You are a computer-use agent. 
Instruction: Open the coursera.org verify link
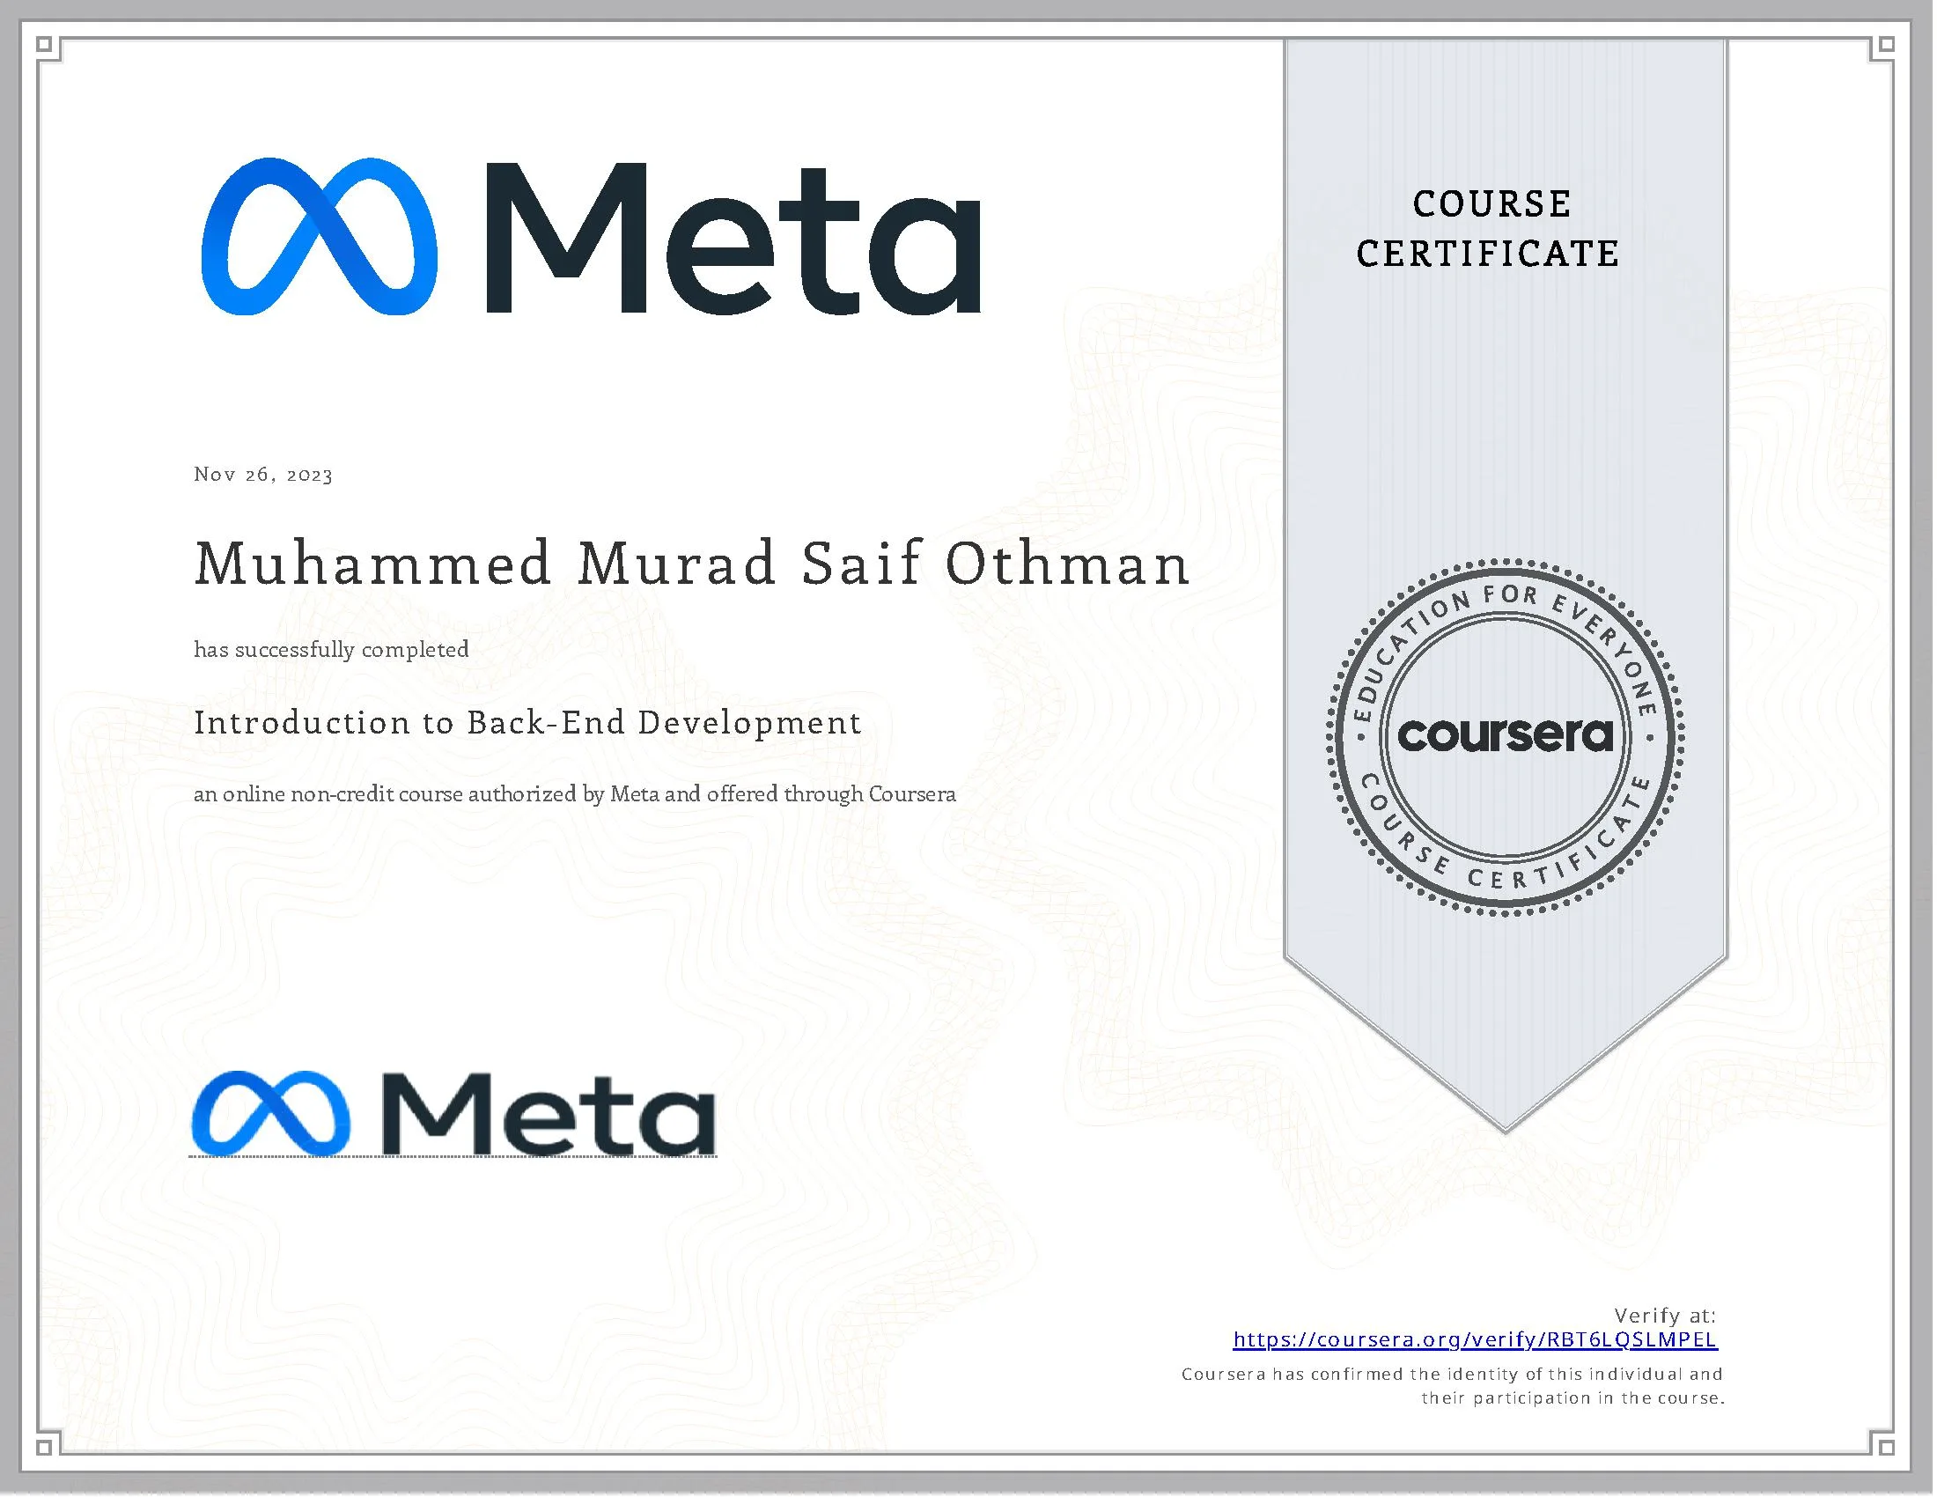coord(1476,1339)
